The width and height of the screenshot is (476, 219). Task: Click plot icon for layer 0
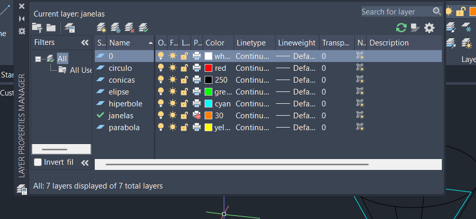point(197,56)
